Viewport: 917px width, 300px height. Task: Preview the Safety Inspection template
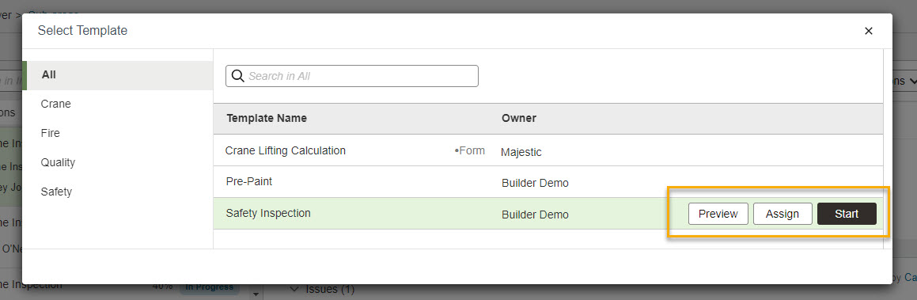click(x=718, y=214)
